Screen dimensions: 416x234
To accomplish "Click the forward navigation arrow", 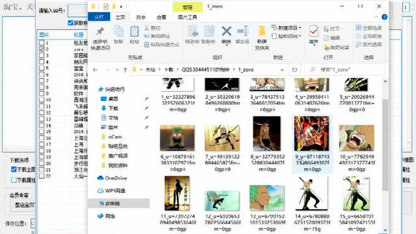I will click(x=108, y=70).
